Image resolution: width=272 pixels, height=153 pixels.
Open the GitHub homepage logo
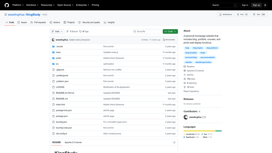click(x=7, y=5)
